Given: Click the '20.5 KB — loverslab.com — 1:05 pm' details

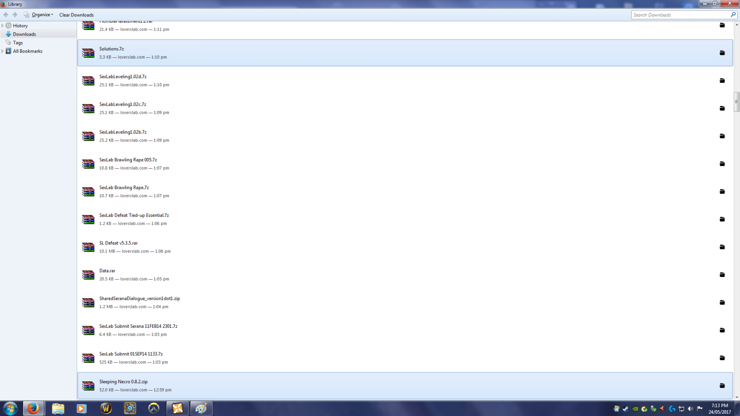Looking at the screenshot, I should pos(134,279).
